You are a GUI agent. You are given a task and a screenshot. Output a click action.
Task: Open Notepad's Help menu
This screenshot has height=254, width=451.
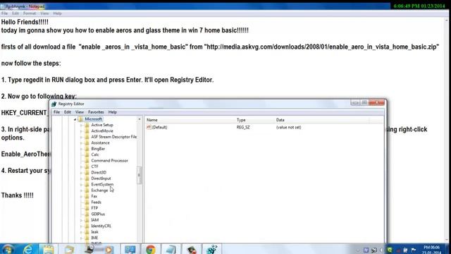(57, 13)
